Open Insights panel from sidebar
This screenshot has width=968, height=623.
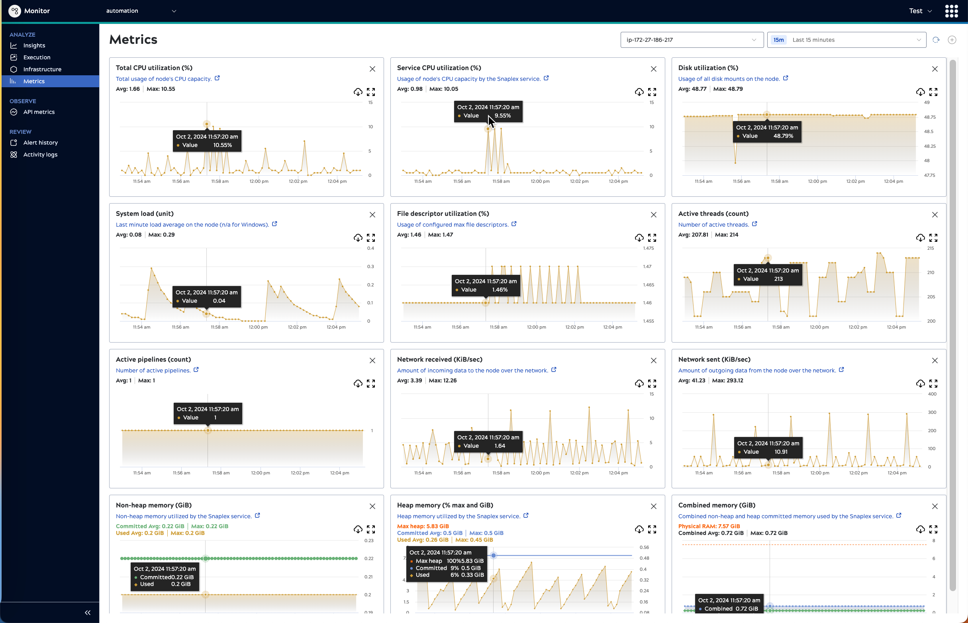[x=34, y=45]
